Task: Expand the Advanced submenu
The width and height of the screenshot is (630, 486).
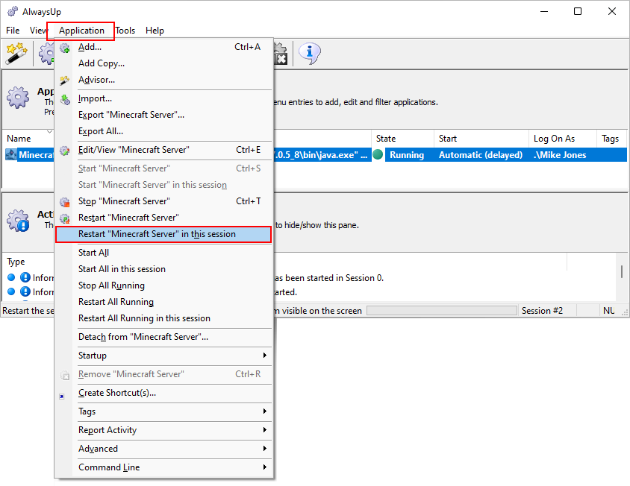Action: click(164, 448)
